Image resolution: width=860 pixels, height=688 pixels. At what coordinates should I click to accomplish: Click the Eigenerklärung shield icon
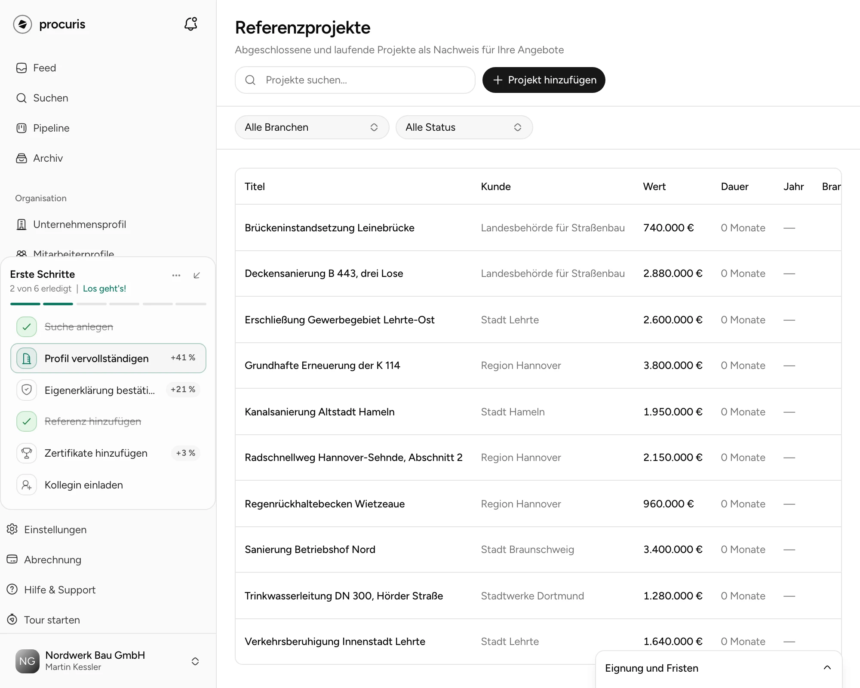tap(27, 390)
